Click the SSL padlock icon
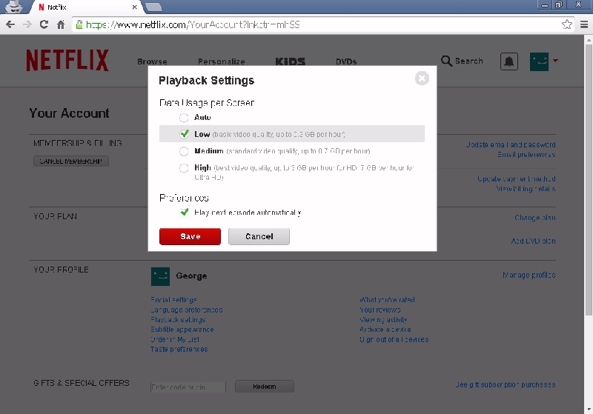Viewport: 593px width, 414px height. coord(79,24)
